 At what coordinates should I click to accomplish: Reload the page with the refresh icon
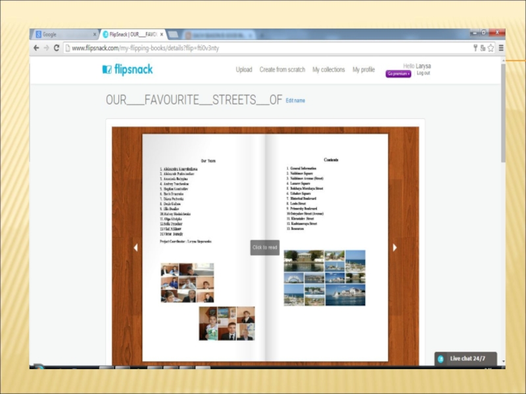(57, 48)
